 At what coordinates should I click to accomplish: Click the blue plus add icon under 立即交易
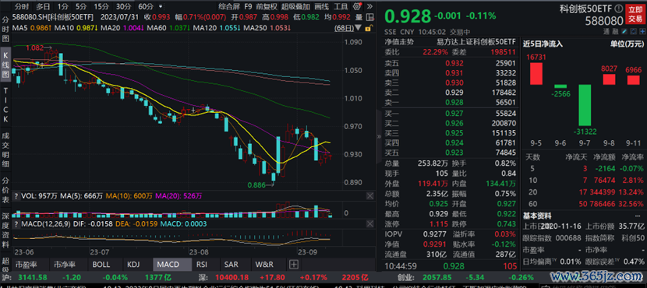click(643, 31)
